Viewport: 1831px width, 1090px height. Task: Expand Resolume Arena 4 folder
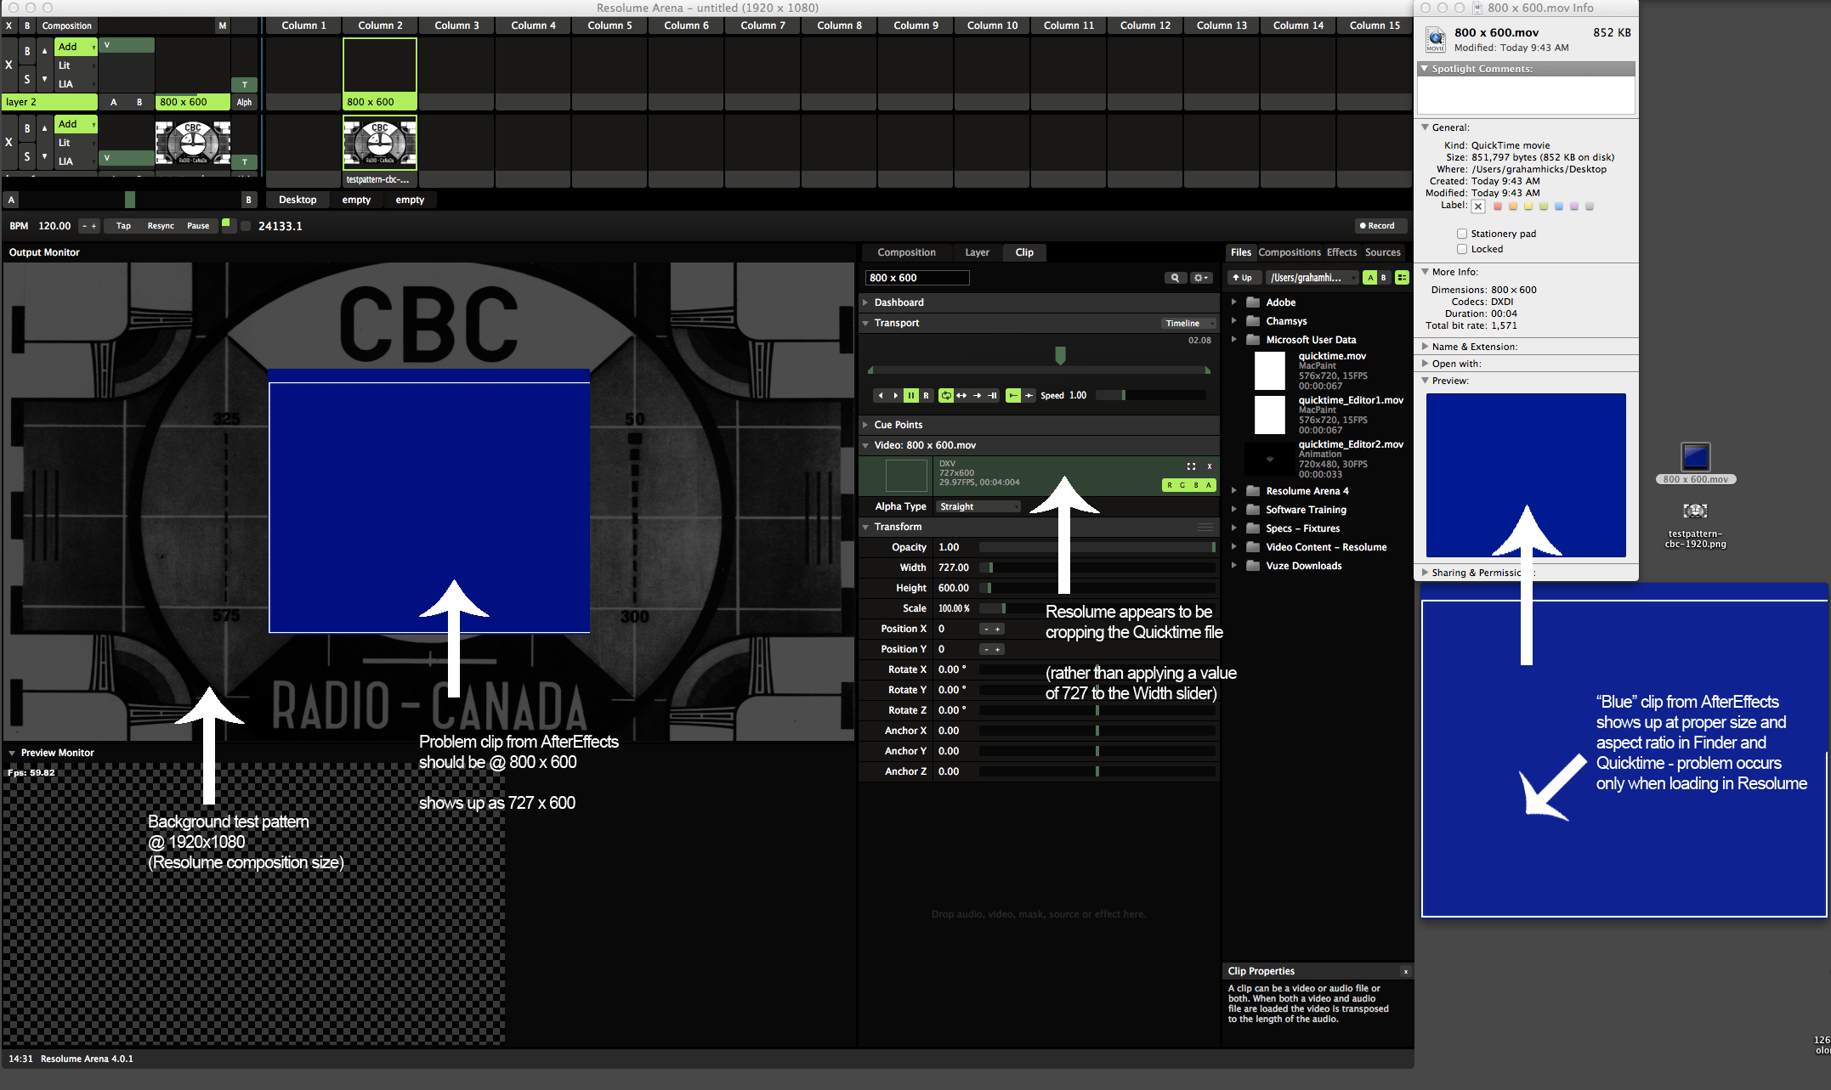coord(1234,491)
